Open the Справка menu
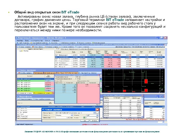This screenshot has height=136, width=181. click(x=55, y=41)
